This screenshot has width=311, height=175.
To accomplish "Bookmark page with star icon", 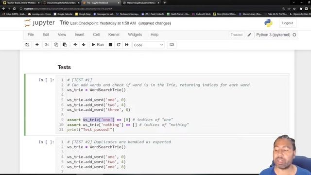I will (294, 9).
